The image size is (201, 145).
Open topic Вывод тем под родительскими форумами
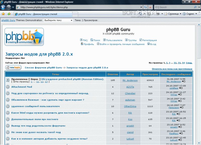pos(38,126)
